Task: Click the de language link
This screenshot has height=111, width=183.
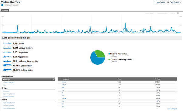Action: pyautogui.click(x=63, y=90)
